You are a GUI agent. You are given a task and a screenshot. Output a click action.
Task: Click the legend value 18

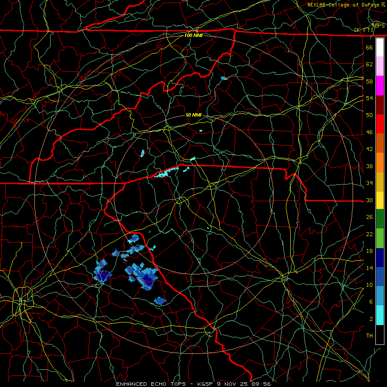click(x=369, y=251)
